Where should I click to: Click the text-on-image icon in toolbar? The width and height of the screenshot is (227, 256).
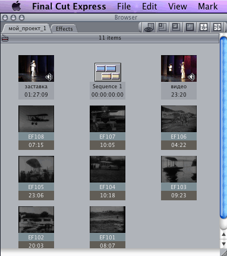pos(203,27)
